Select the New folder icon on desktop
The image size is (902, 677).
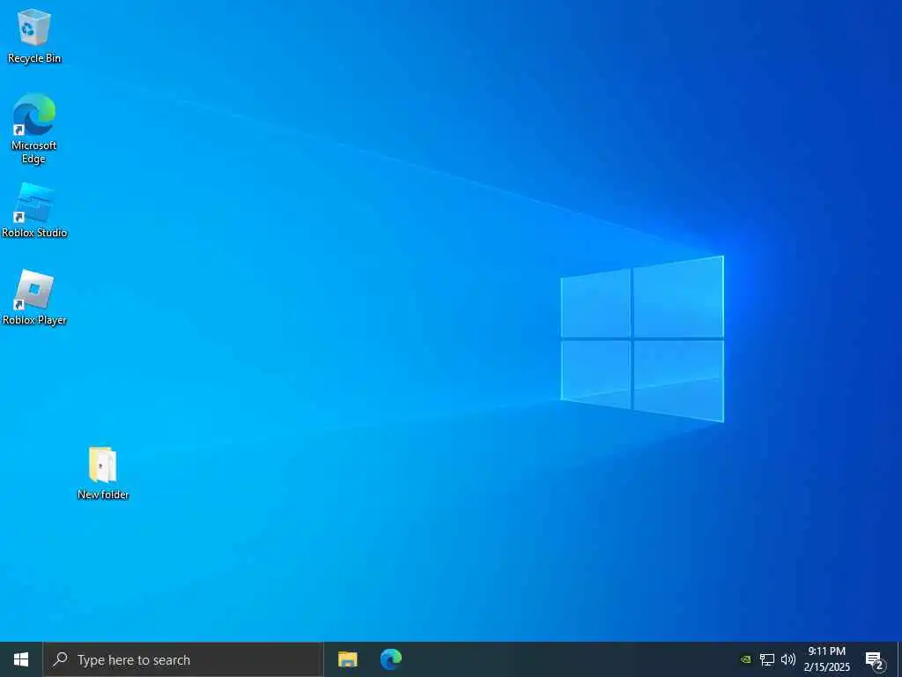click(103, 472)
